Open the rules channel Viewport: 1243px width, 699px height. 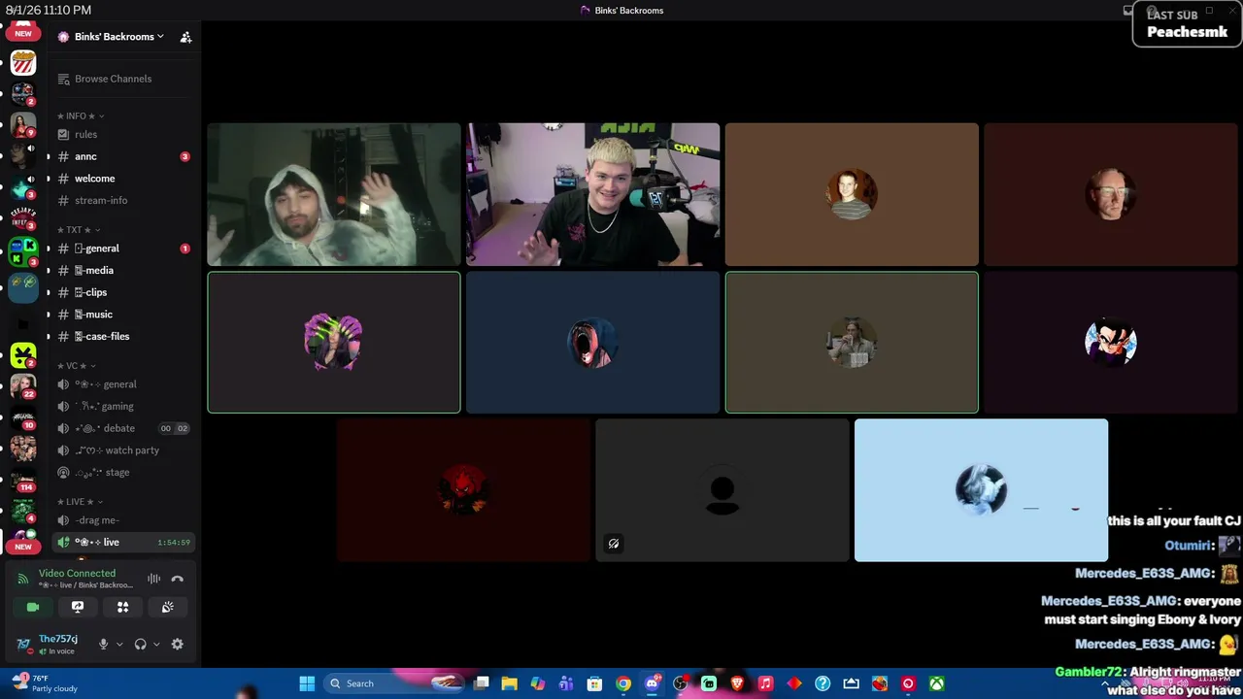(123, 134)
